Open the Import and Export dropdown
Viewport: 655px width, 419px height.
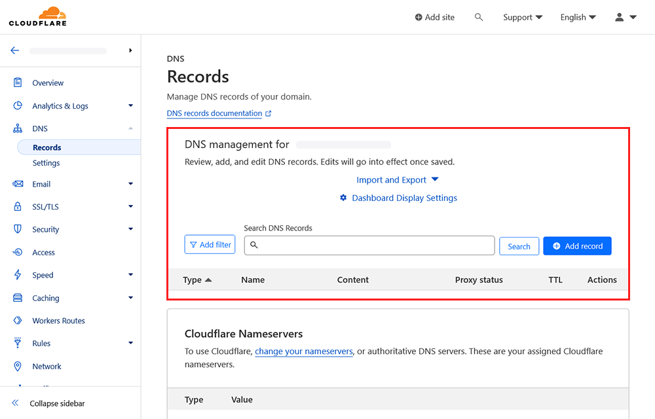pyautogui.click(x=398, y=180)
